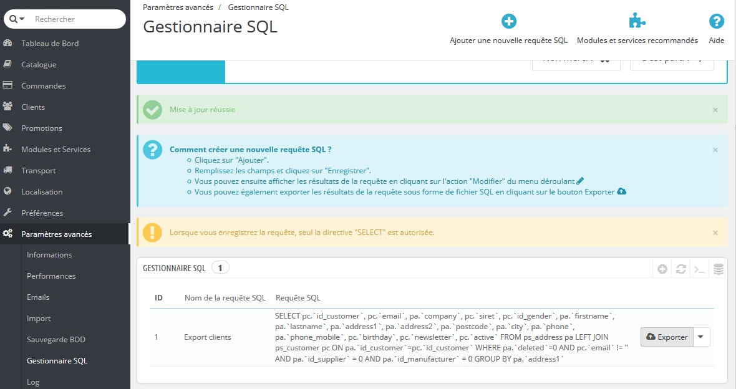
Task: Click the search magnifier dropdown icon
Action: click(x=16, y=19)
